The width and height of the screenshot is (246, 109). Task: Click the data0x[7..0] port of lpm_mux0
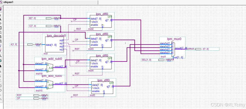pyautogui.click(x=166, y=53)
